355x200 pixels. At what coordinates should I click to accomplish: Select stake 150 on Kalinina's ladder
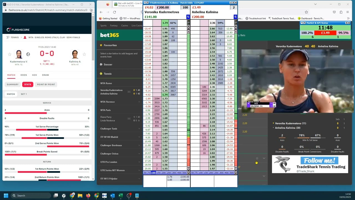[206, 173]
